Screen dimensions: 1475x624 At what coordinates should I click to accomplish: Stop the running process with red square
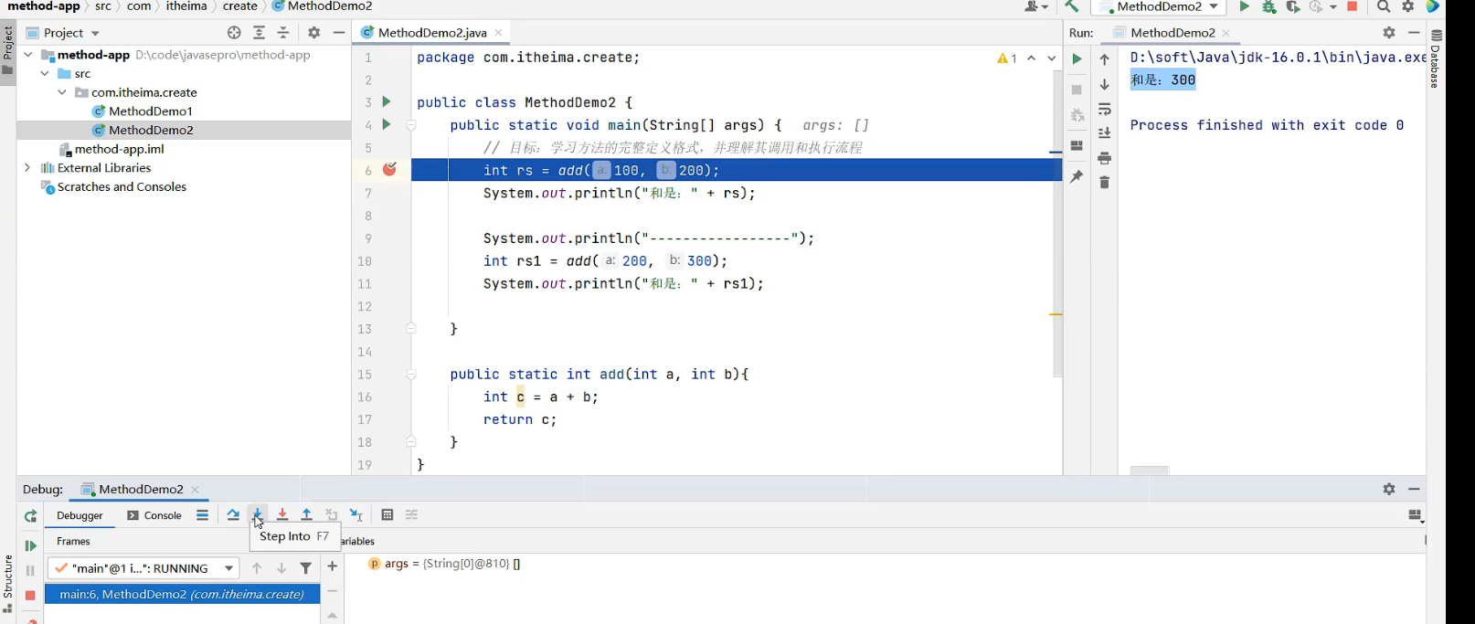coord(1353,6)
